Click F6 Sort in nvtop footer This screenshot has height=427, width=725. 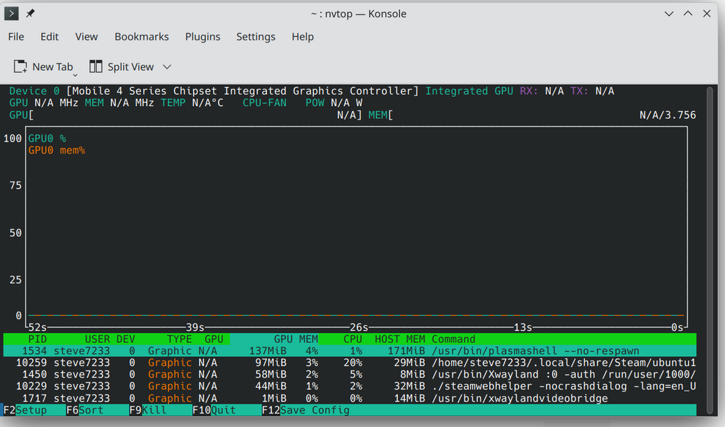85,410
